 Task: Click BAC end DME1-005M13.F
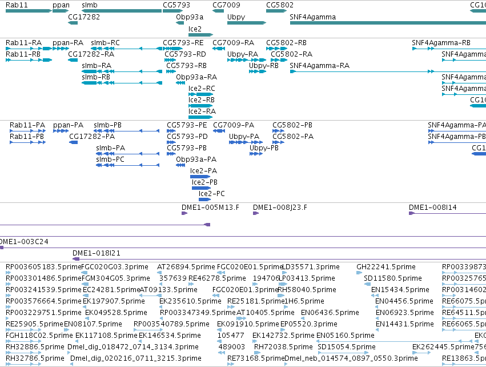pyautogui.click(x=211, y=208)
